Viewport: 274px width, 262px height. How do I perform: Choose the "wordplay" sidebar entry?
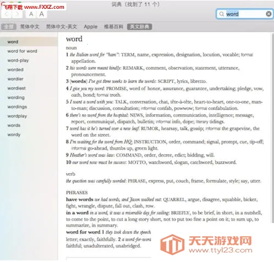point(29,116)
